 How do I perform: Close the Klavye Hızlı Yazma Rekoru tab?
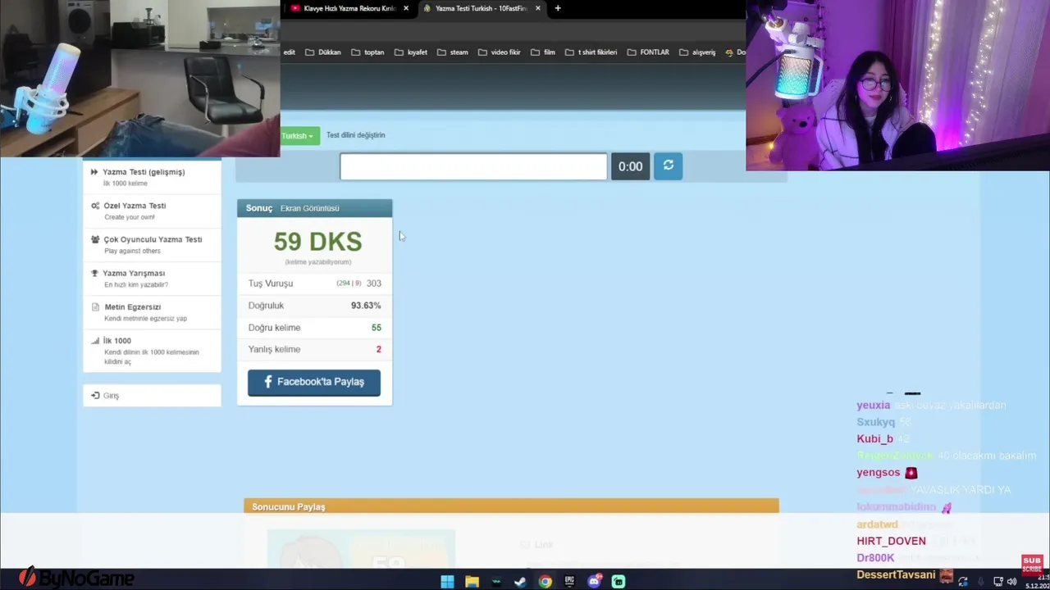tap(406, 8)
